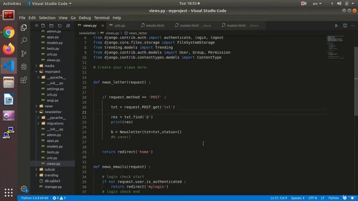Open Google Chrome from the dock
Image resolution: width=358 pixels, height=201 pixels.
(x=9, y=32)
